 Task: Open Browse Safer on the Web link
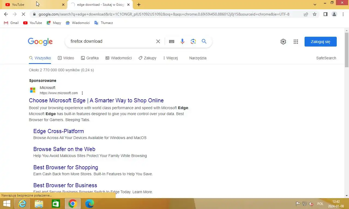[64, 149]
